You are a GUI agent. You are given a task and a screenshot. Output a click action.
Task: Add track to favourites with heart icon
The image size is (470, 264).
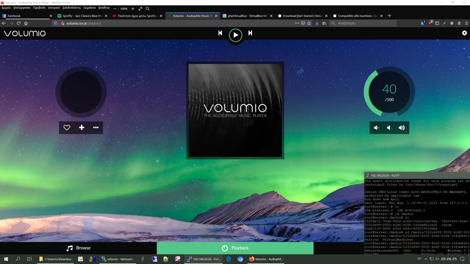[67, 128]
